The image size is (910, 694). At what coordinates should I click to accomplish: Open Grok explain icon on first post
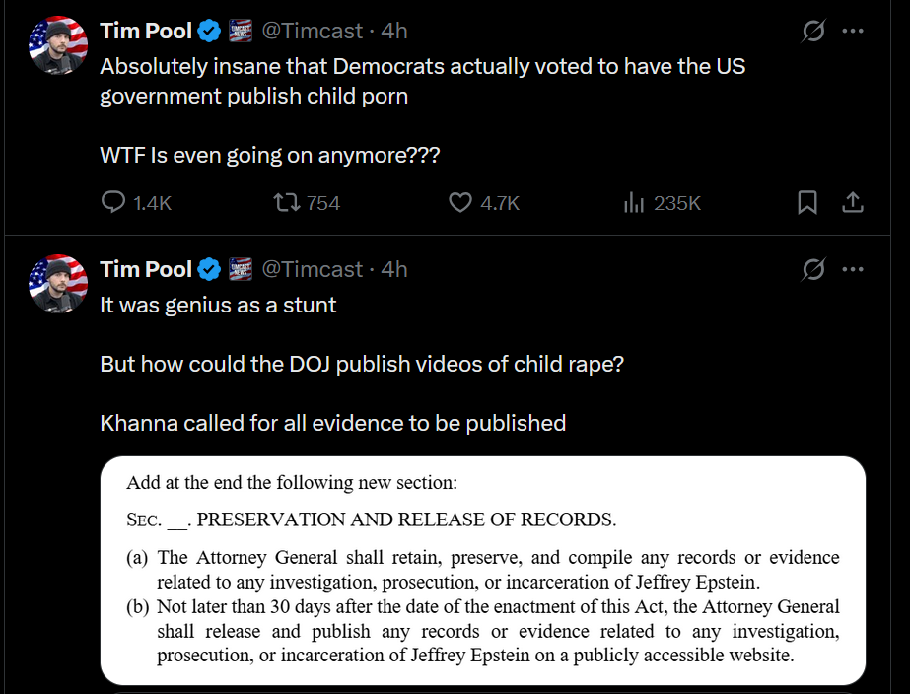point(813,31)
